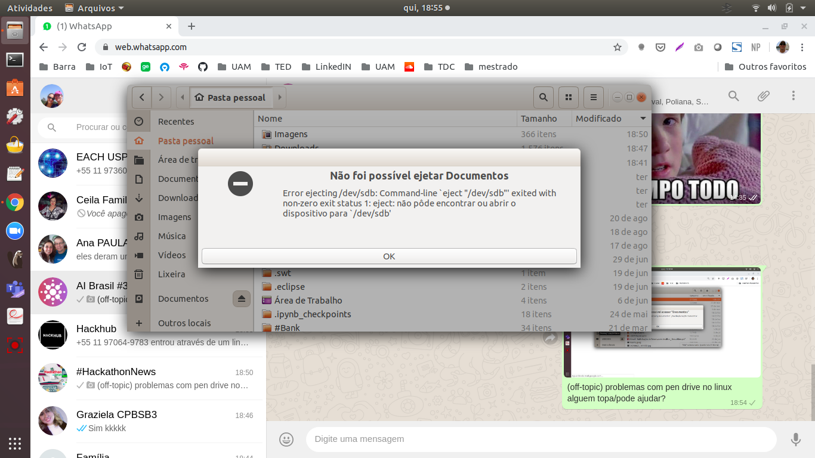This screenshot has width=815, height=458.
Task: Attach a file with paperclip icon
Action: pos(764,96)
